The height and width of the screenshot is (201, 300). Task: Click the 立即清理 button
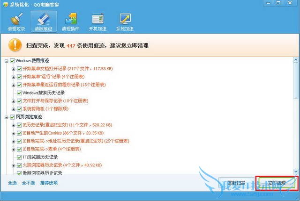[x=277, y=183]
